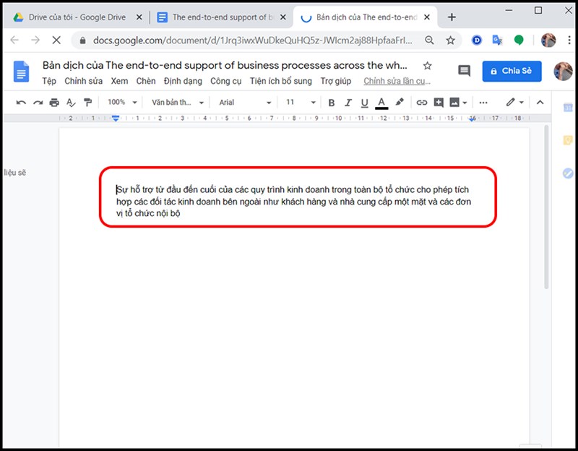This screenshot has height=451, width=578.
Task: Select the Paint format roller tool
Action: [x=87, y=103]
